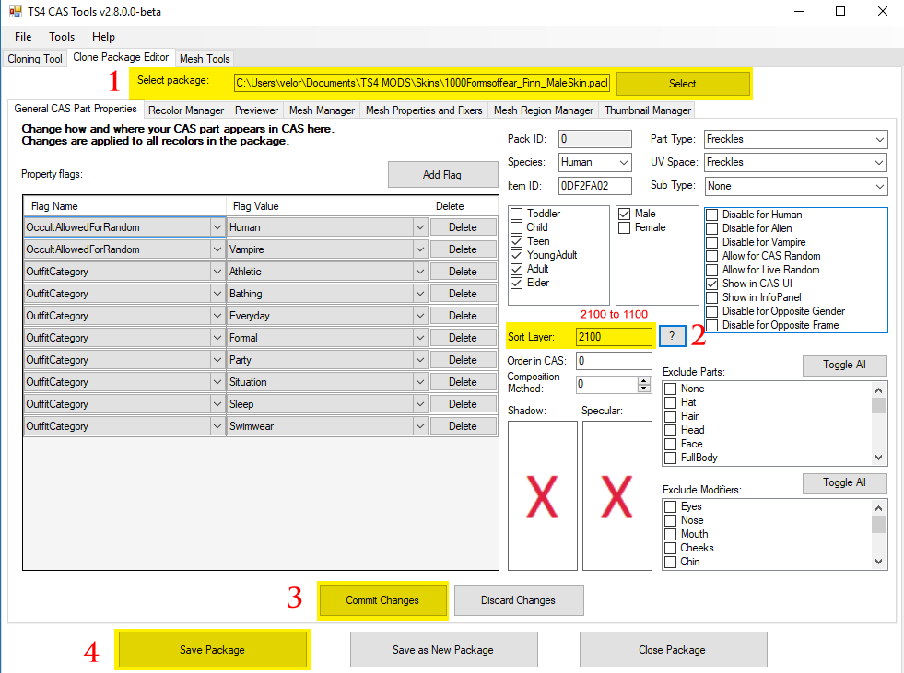Click the Add Flag button
The width and height of the screenshot is (904, 673).
point(442,175)
